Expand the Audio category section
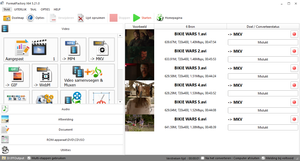Viewport: 300px width, 161px height. point(62,109)
